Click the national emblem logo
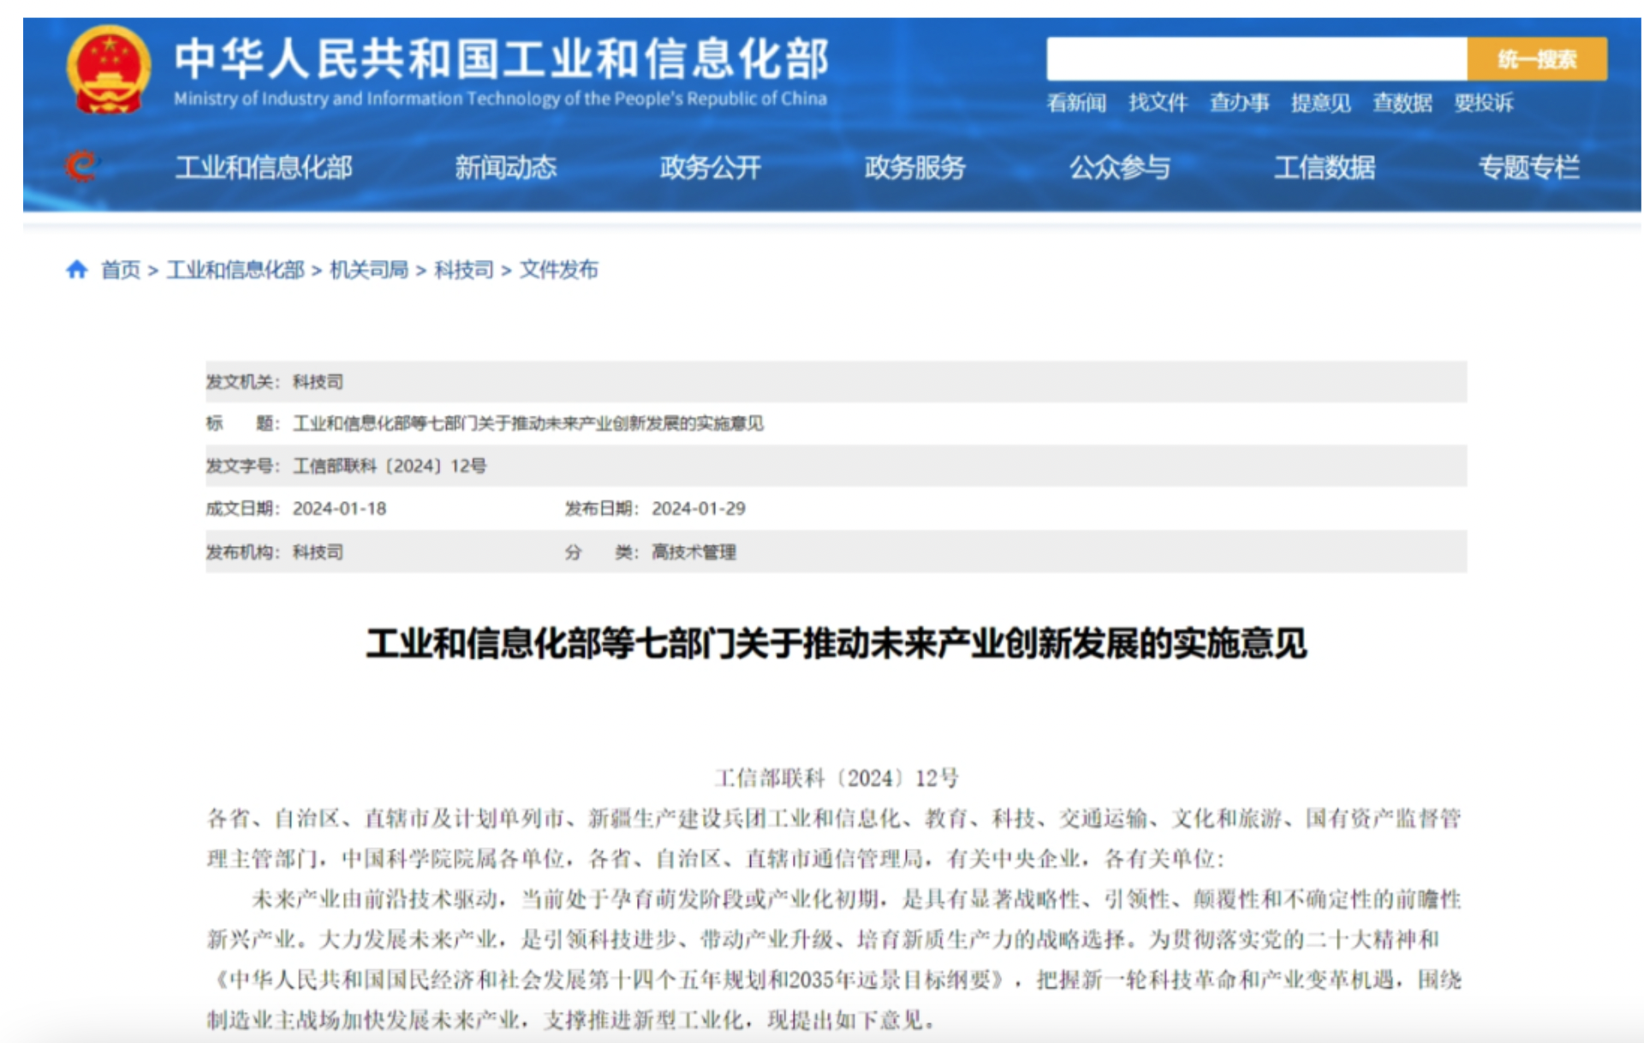 point(109,70)
